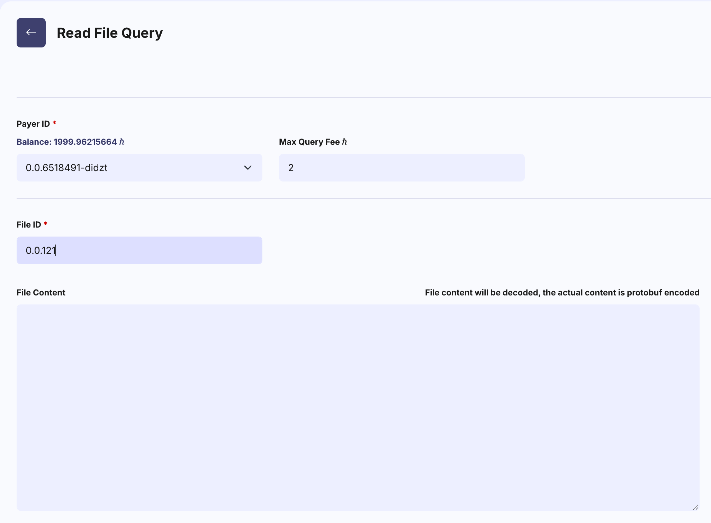The image size is (711, 523).
Task: Click the Balance 1999.96215664 text
Action: (67, 142)
